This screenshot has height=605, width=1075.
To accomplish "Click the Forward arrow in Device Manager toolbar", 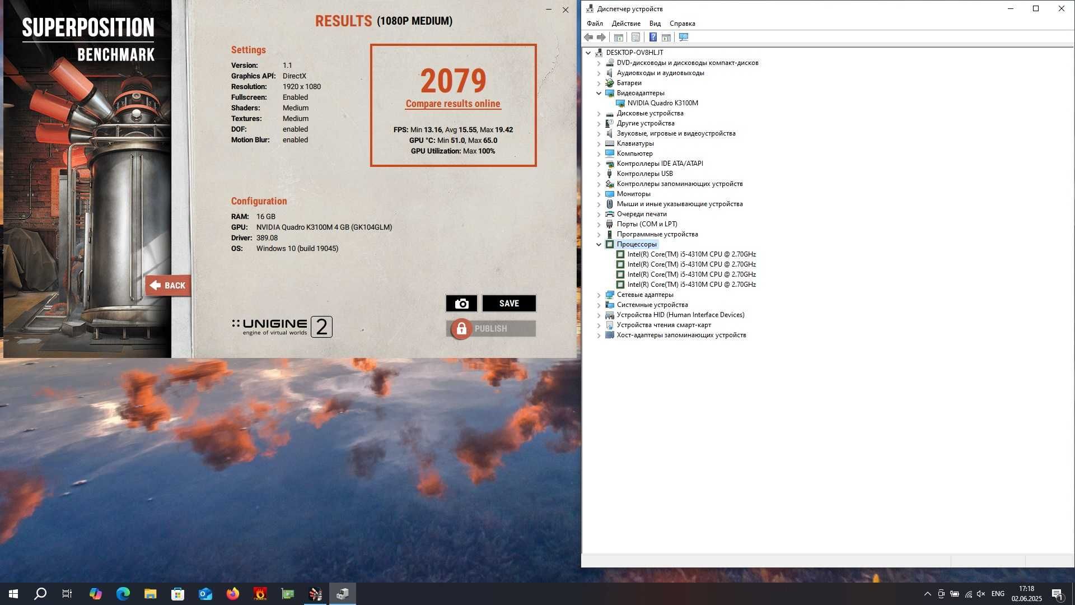I will [x=601, y=37].
